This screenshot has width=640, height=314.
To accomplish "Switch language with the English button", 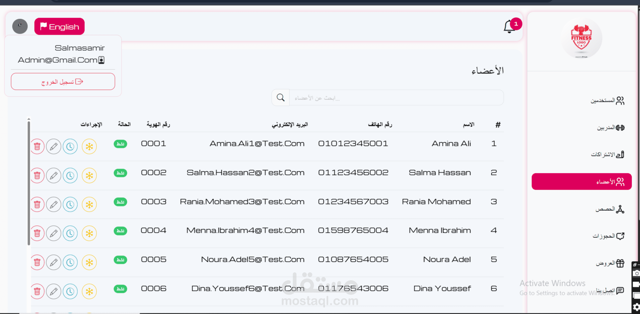I will [59, 26].
